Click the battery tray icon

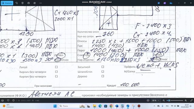178,106
